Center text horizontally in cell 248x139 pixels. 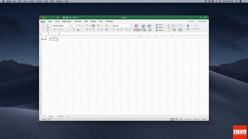pos(90,29)
